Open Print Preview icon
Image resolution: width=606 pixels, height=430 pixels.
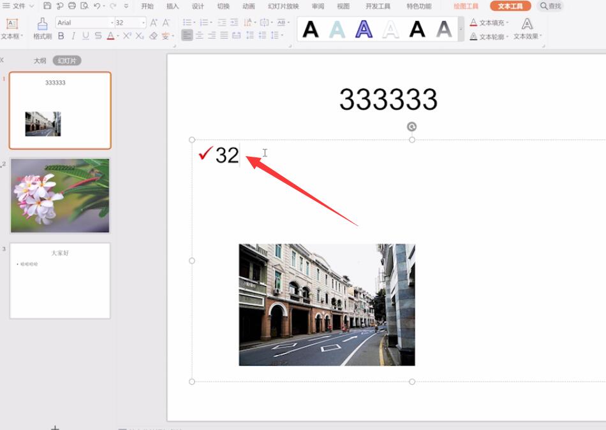[84, 6]
